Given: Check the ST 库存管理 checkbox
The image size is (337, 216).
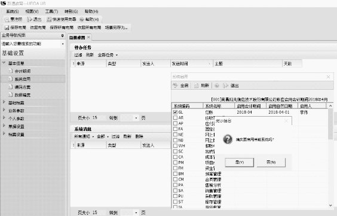Looking at the screenshot, I should pyautogui.click(x=176, y=202).
